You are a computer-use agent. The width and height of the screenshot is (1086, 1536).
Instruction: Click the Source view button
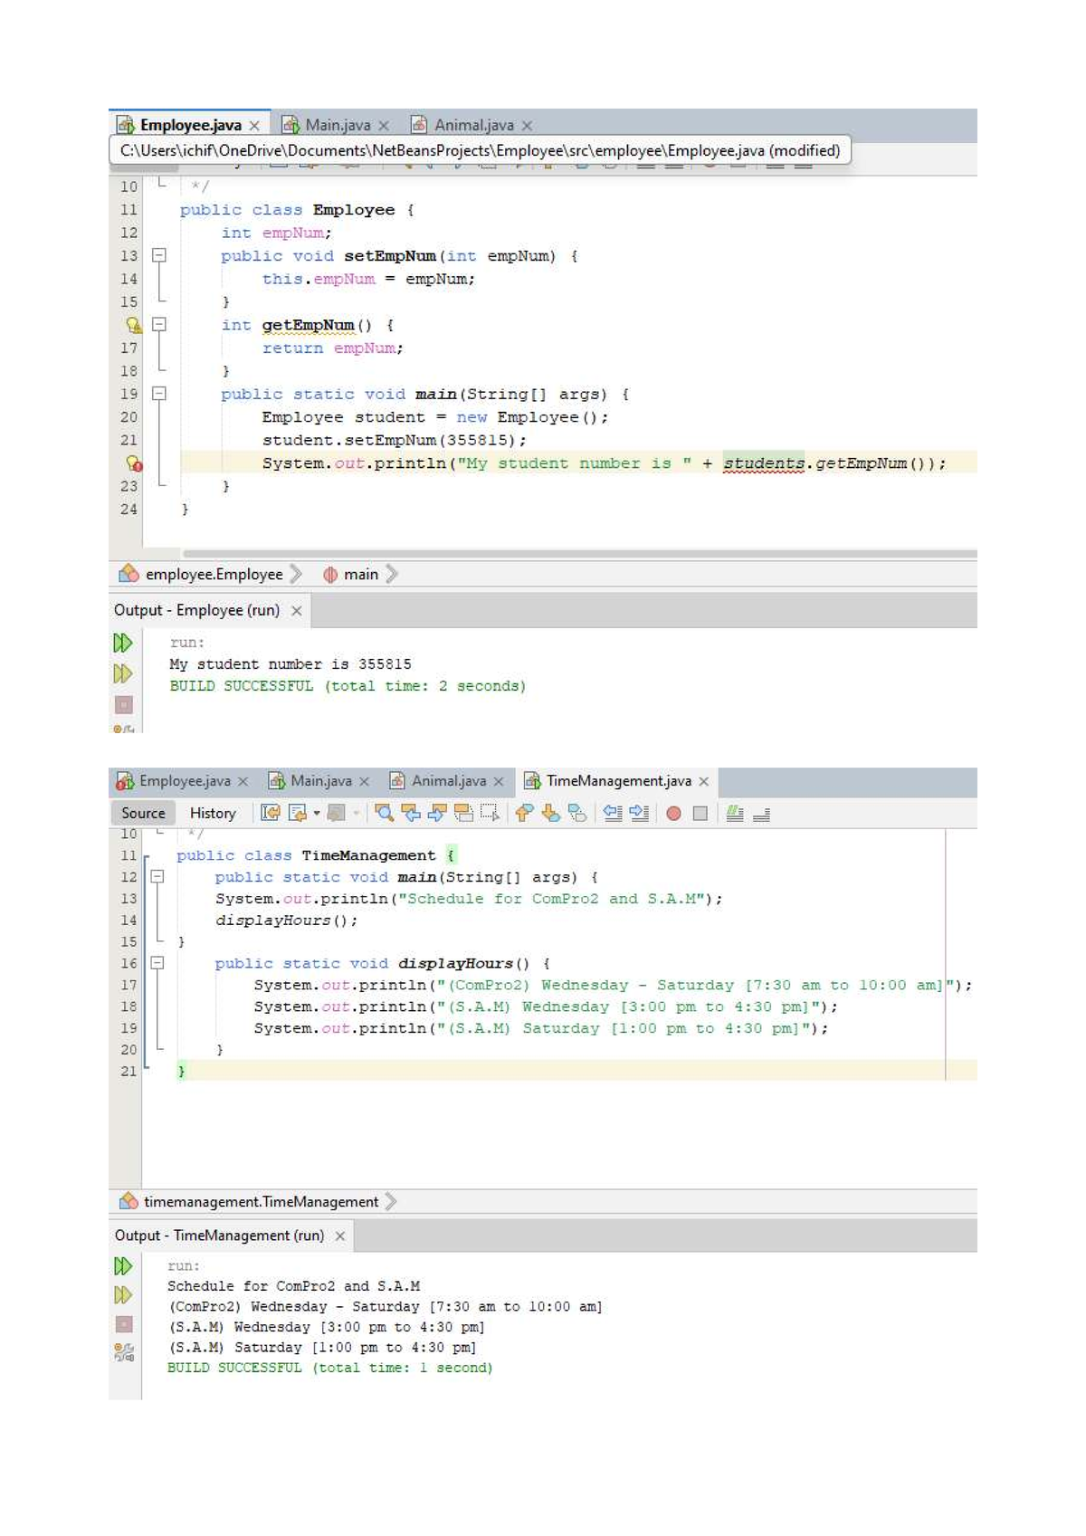click(143, 813)
